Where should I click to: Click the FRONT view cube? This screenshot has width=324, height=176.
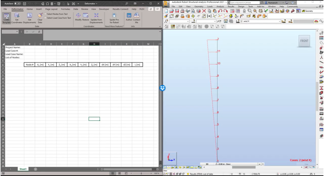click(x=304, y=41)
